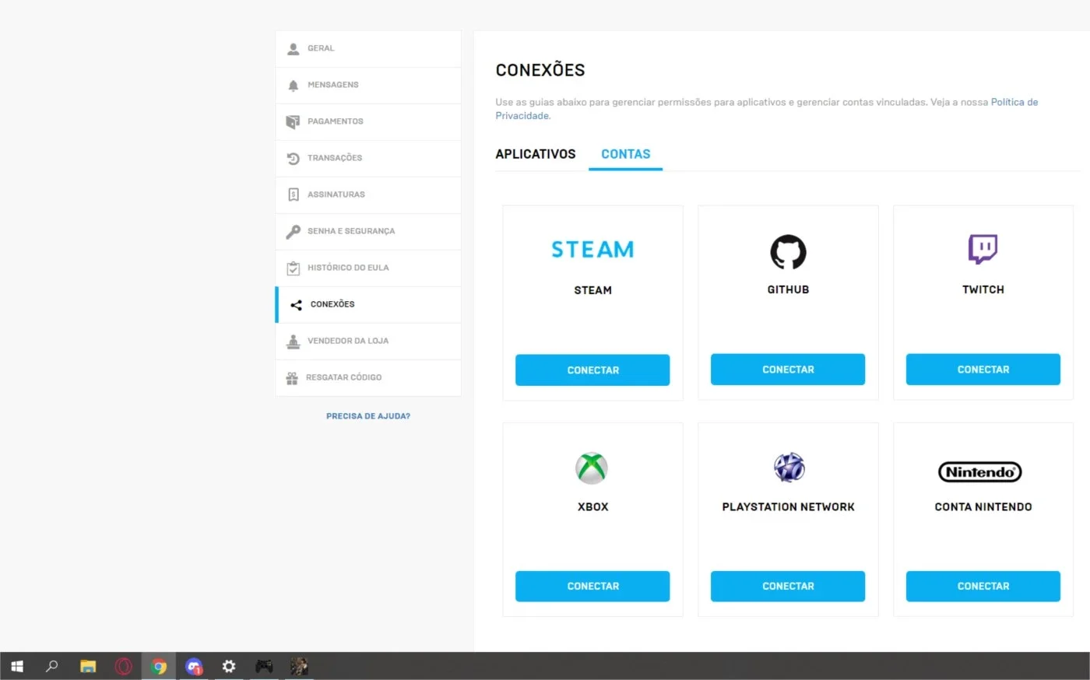1090x680 pixels.
Task: Click the Histórico do EULA clipboard icon
Action: pos(294,268)
